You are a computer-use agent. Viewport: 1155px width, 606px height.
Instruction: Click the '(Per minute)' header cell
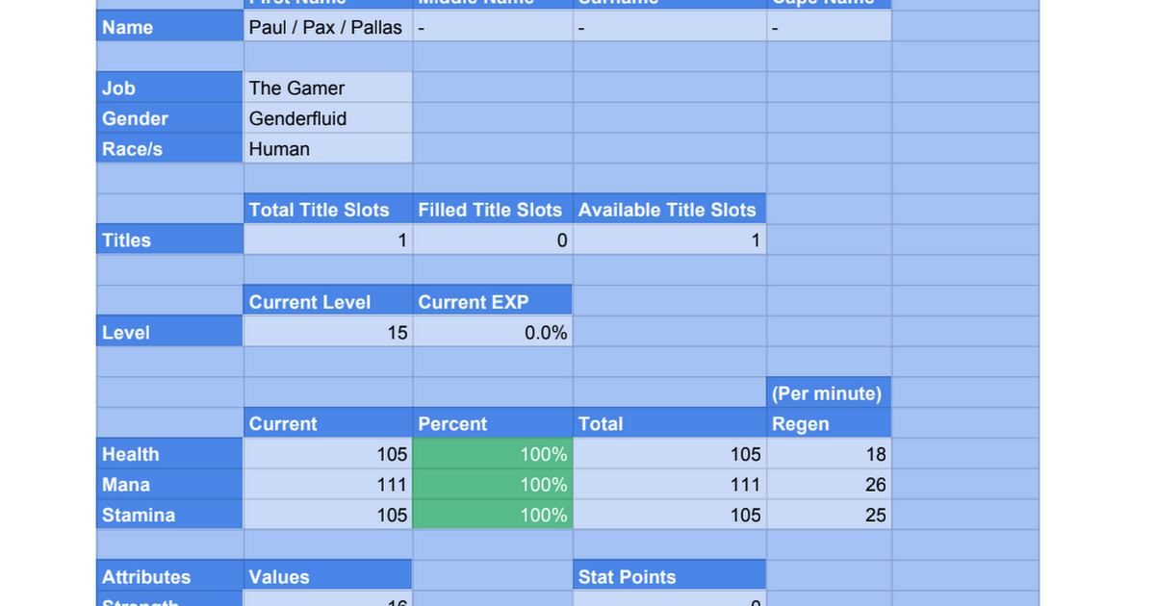point(829,393)
